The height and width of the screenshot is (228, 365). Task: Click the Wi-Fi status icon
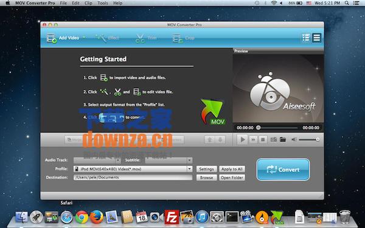click(x=274, y=3)
